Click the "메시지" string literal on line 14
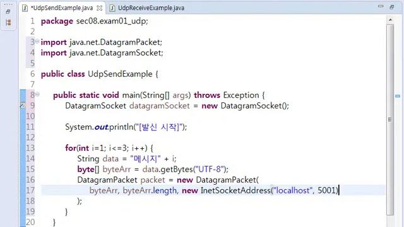The height and width of the screenshot is (227, 404). [145, 159]
